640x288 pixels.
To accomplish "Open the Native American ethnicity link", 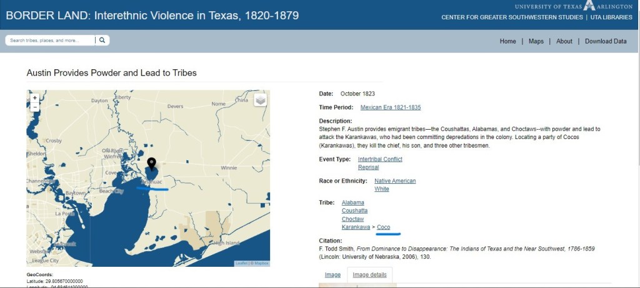I will pos(394,181).
